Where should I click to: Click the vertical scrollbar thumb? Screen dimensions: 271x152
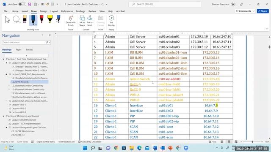(x=269, y=47)
